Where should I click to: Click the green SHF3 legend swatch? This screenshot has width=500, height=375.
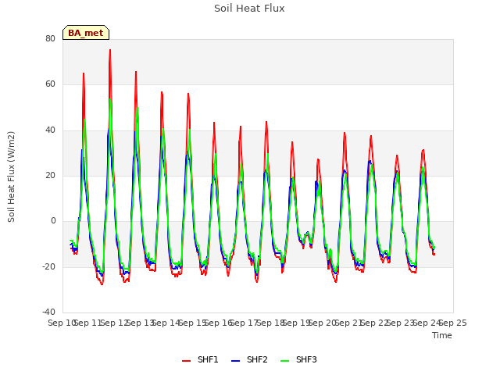(x=284, y=361)
